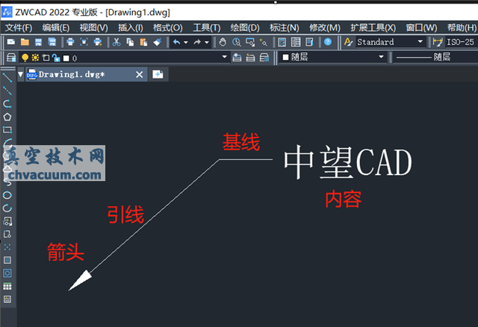Select the Pan hand tool

tap(223, 42)
